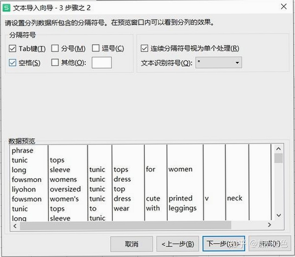Click the left arrow of horizontal scrollbar
This screenshot has width=295, height=257.
(x=15, y=226)
